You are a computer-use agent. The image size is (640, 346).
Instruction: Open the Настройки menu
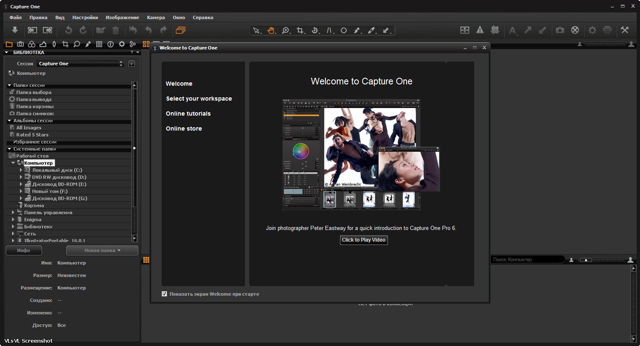(85, 17)
